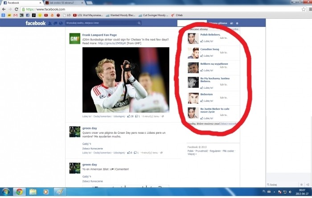The image size is (312, 198).
Task: Open the Gmail bookmark icon
Action: (x=15, y=15)
